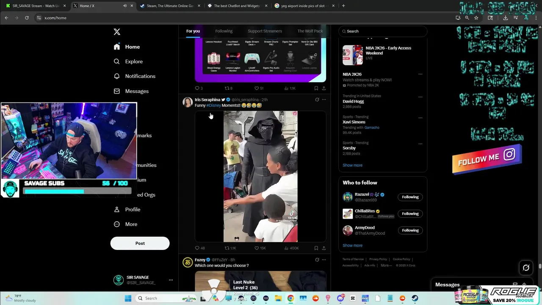Mute the X tab audio icon
This screenshot has width=542, height=305.
[125, 6]
